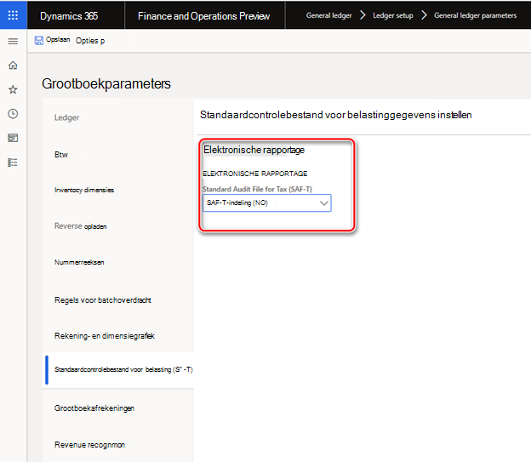
Task: Go to Home icon in sidebar
Action: click(13, 65)
